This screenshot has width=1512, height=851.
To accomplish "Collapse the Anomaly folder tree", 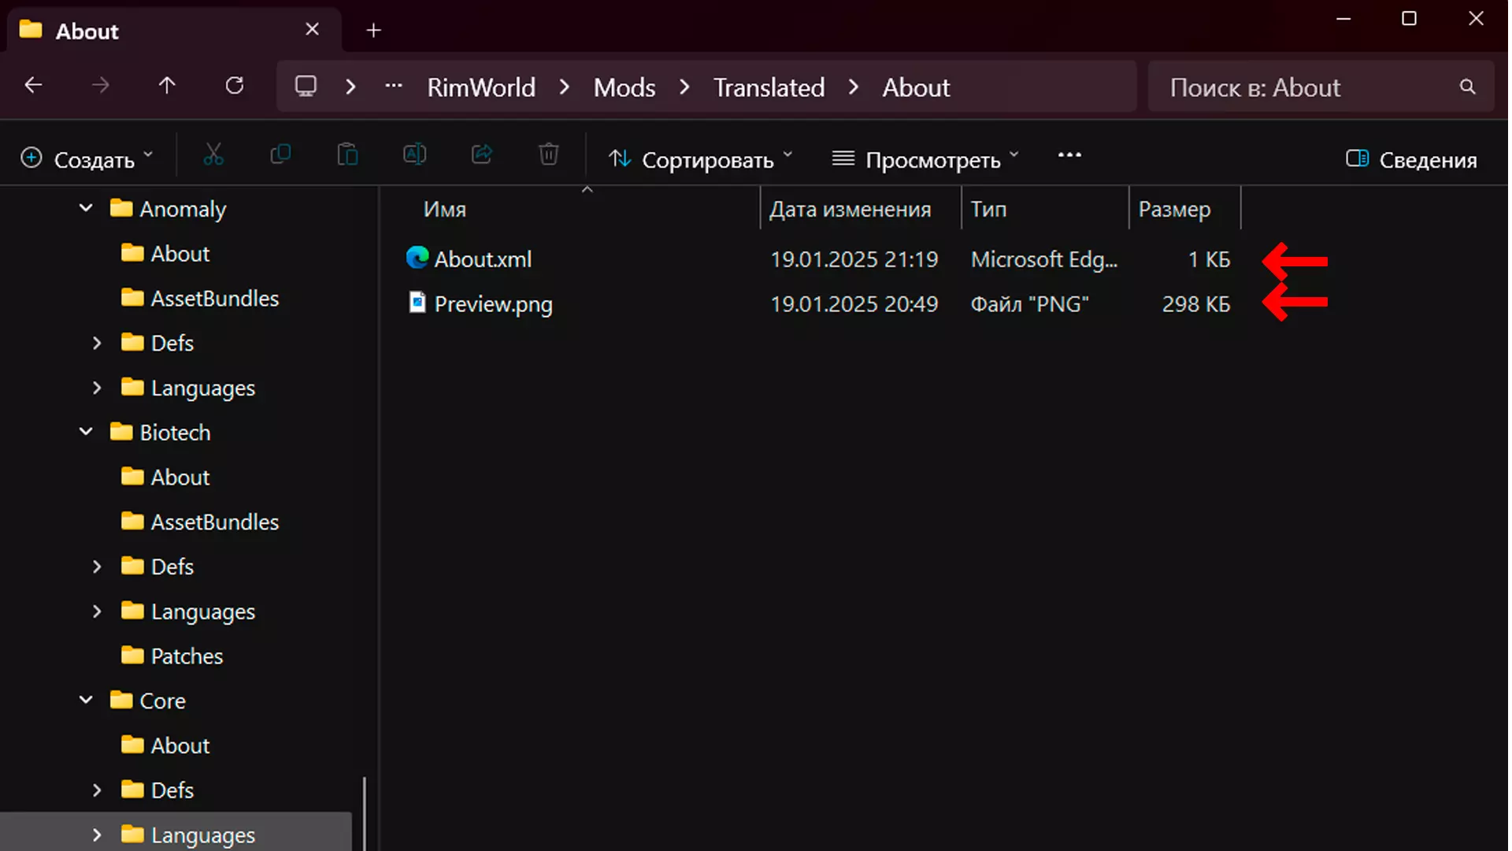I will point(86,209).
